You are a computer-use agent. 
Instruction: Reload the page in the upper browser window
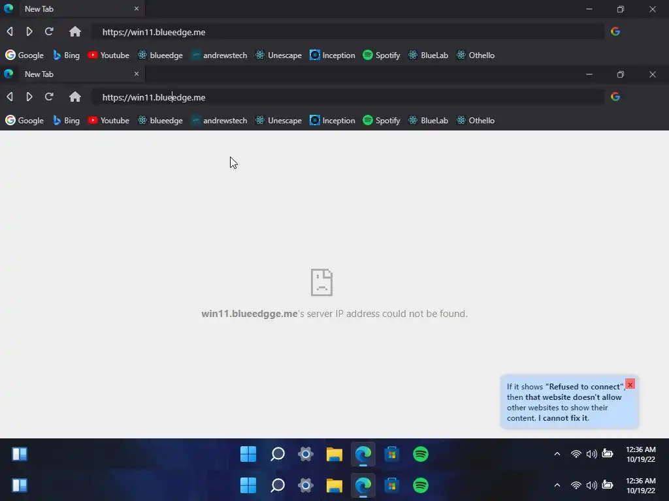[49, 31]
